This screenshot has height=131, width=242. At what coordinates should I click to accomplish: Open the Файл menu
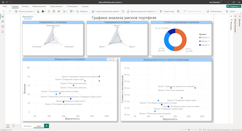pos(5,6)
